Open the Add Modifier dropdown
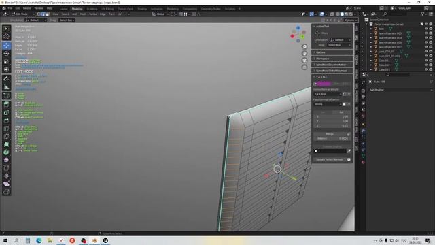Screen dimensions: 435x245 coord(400,90)
